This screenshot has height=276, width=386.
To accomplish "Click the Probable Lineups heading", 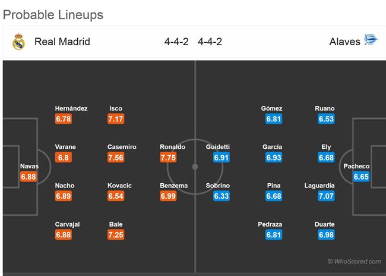I will (x=53, y=15).
